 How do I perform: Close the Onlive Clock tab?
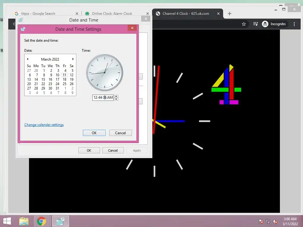[148, 14]
